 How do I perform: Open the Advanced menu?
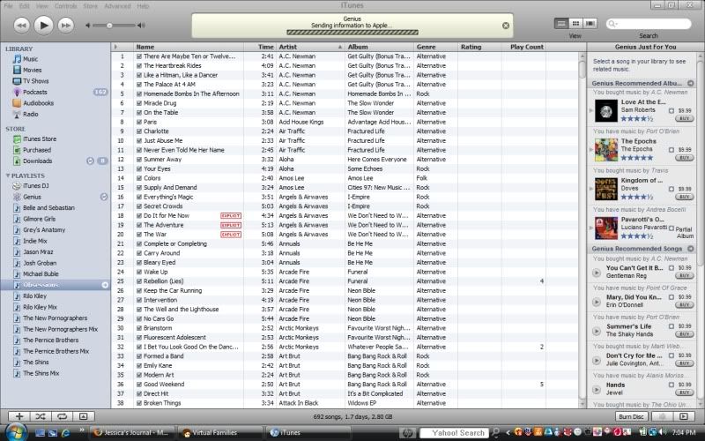117,6
